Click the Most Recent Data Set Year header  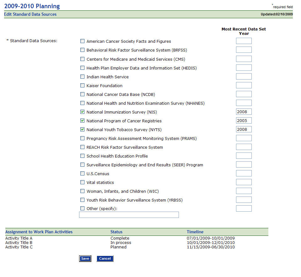(x=244, y=31)
